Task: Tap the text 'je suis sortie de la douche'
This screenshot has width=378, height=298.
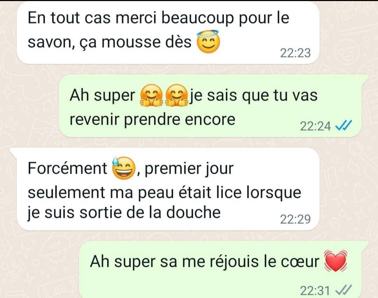Action: (124, 213)
